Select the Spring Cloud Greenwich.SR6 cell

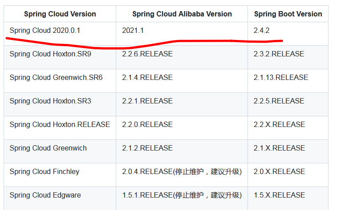point(56,78)
